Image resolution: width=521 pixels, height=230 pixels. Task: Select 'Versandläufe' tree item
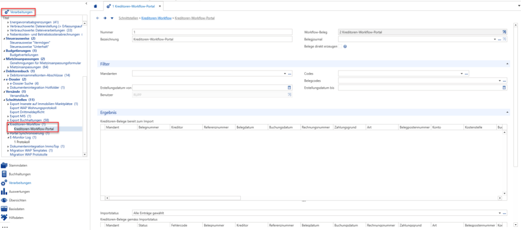click(19, 96)
